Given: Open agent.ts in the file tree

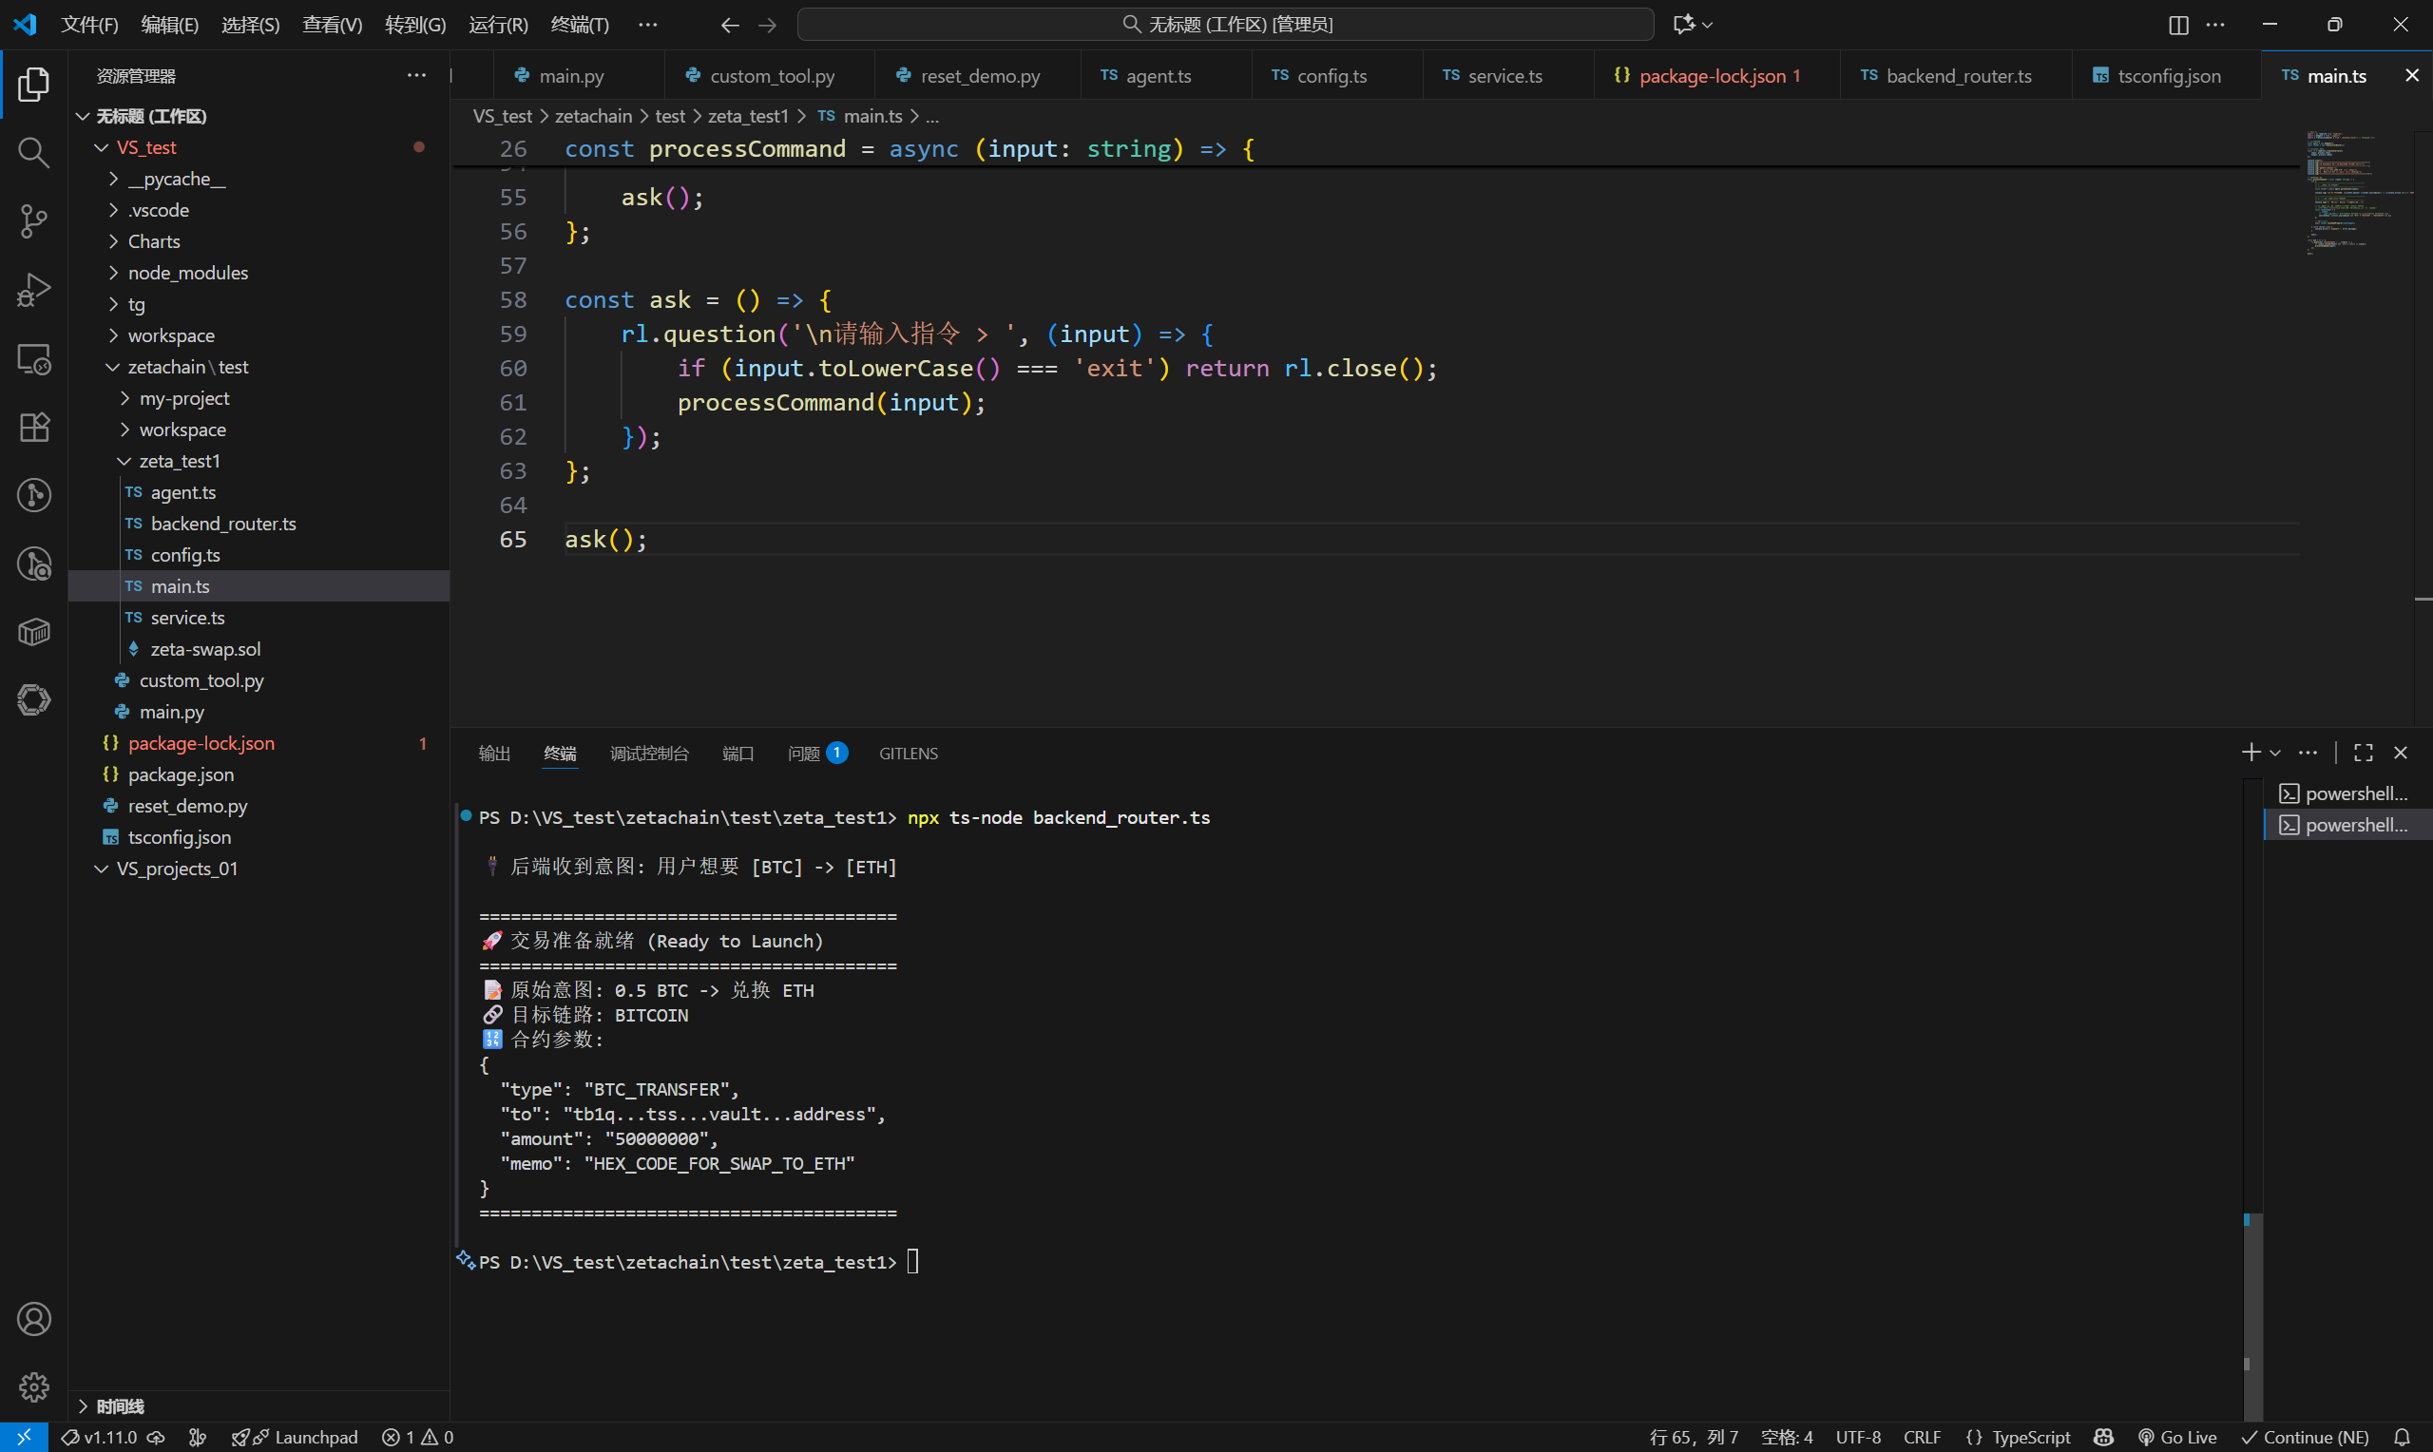Looking at the screenshot, I should (x=259, y=492).
